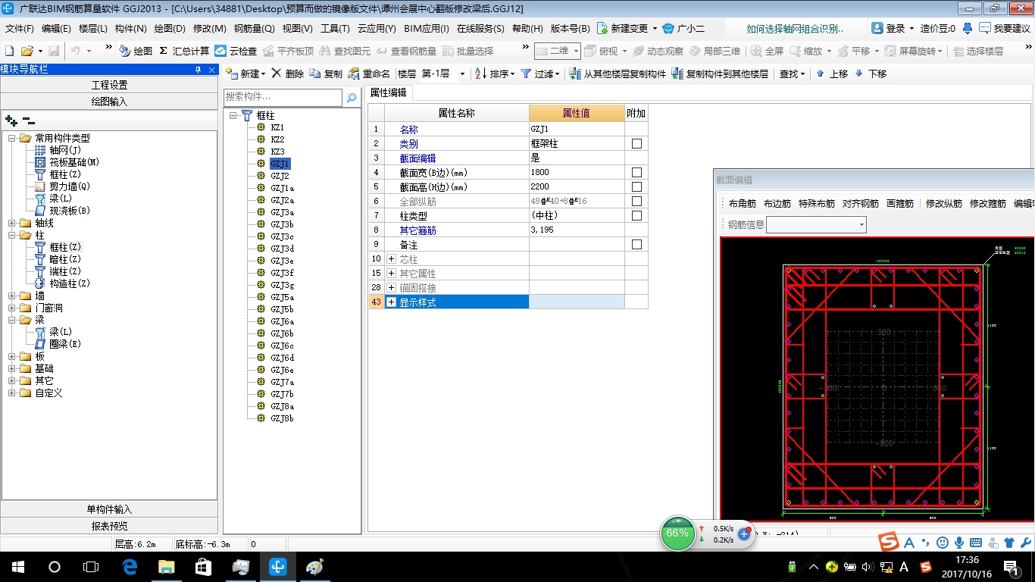Click 布角筋 in section editor

743,204
